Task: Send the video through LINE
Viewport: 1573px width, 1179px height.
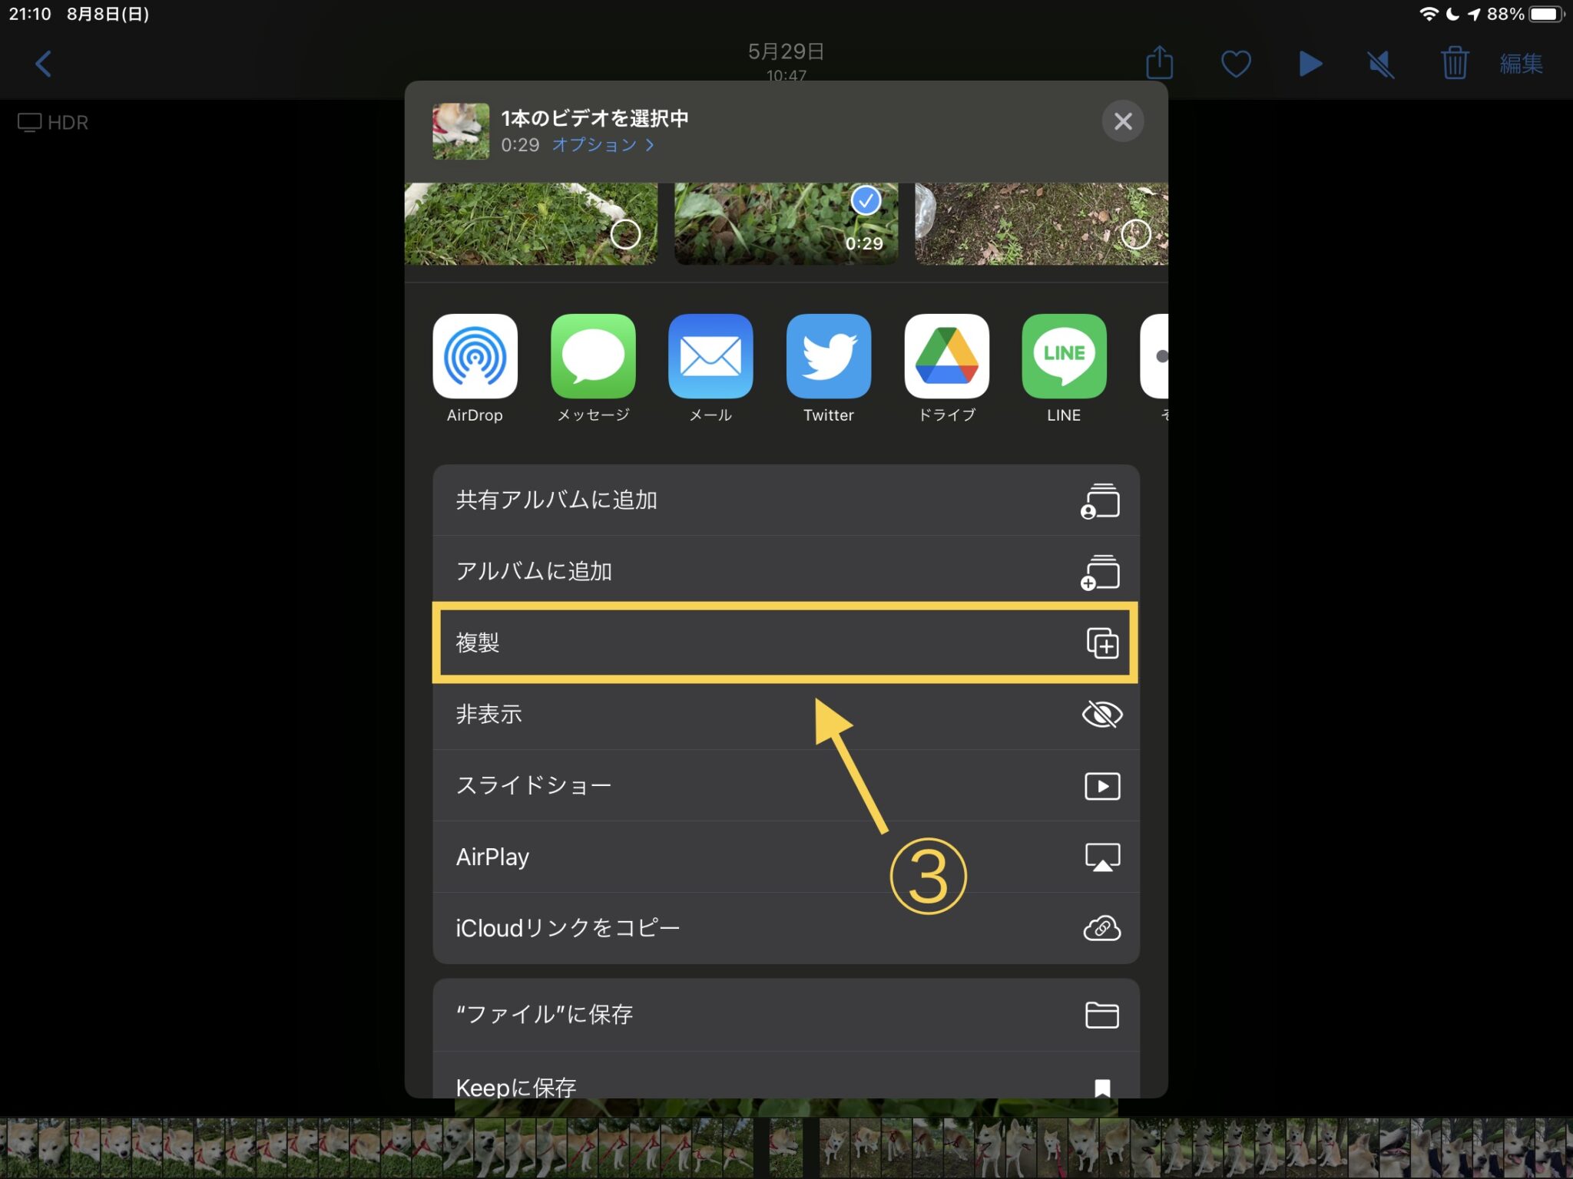Action: pos(1064,357)
